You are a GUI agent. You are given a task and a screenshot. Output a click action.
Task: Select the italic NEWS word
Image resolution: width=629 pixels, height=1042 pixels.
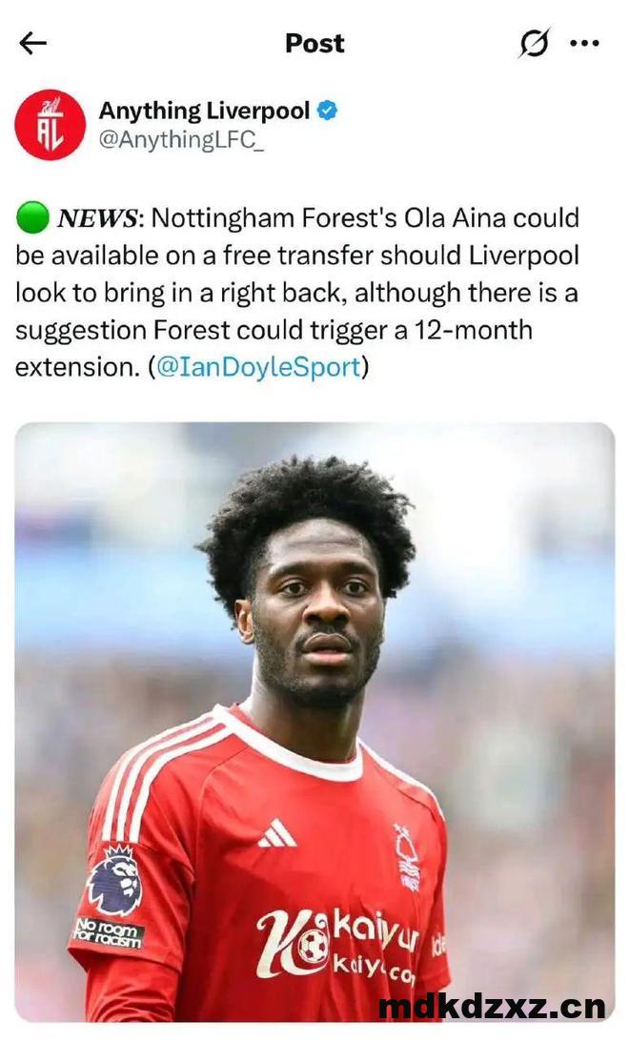(97, 218)
